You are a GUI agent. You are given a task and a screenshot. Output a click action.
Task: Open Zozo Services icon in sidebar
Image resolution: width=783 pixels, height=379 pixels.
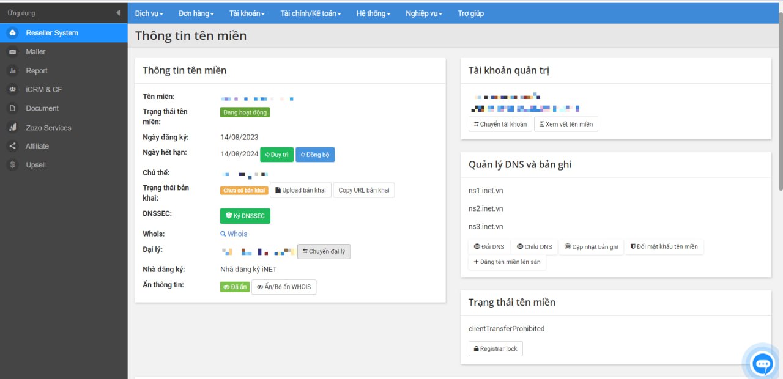coord(12,128)
